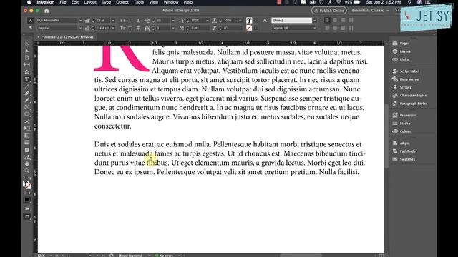458x257 pixels.
Task: Open the Type menu
Action: [x=107, y=2]
